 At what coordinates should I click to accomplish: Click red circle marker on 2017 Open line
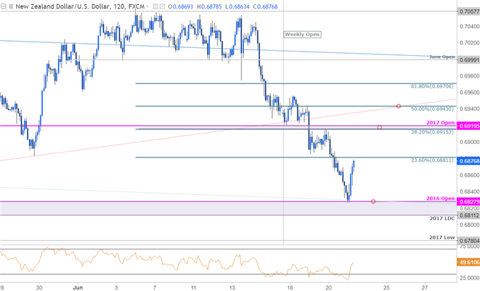click(380, 127)
